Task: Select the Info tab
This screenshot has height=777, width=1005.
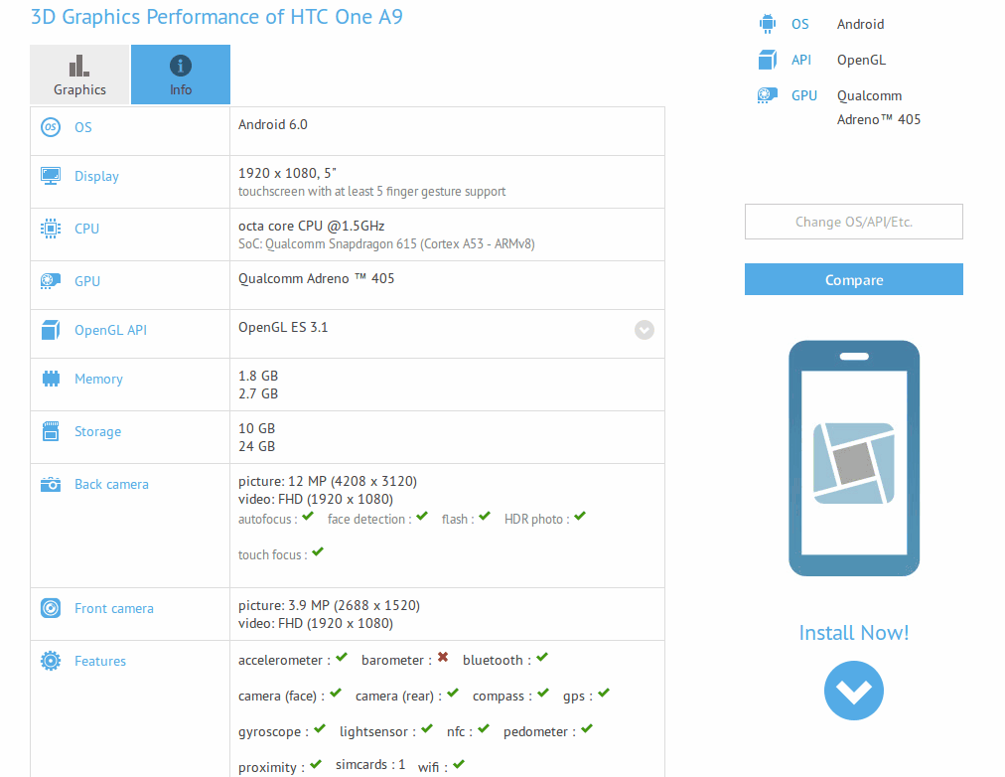Action: pos(181,75)
